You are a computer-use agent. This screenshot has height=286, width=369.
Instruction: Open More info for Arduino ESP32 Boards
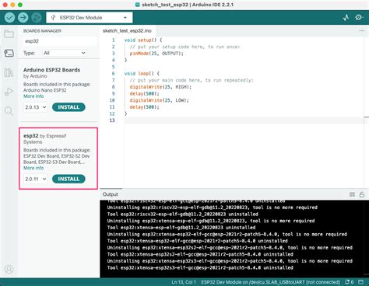(33, 96)
